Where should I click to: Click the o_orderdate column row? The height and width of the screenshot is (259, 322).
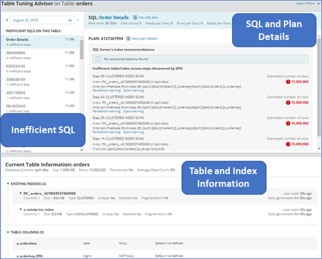[165, 243]
